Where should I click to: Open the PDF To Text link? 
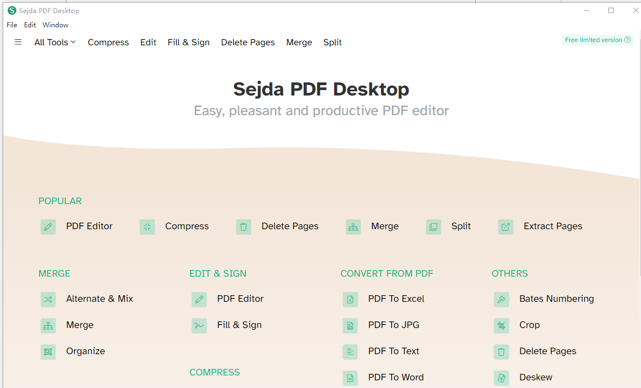(394, 351)
